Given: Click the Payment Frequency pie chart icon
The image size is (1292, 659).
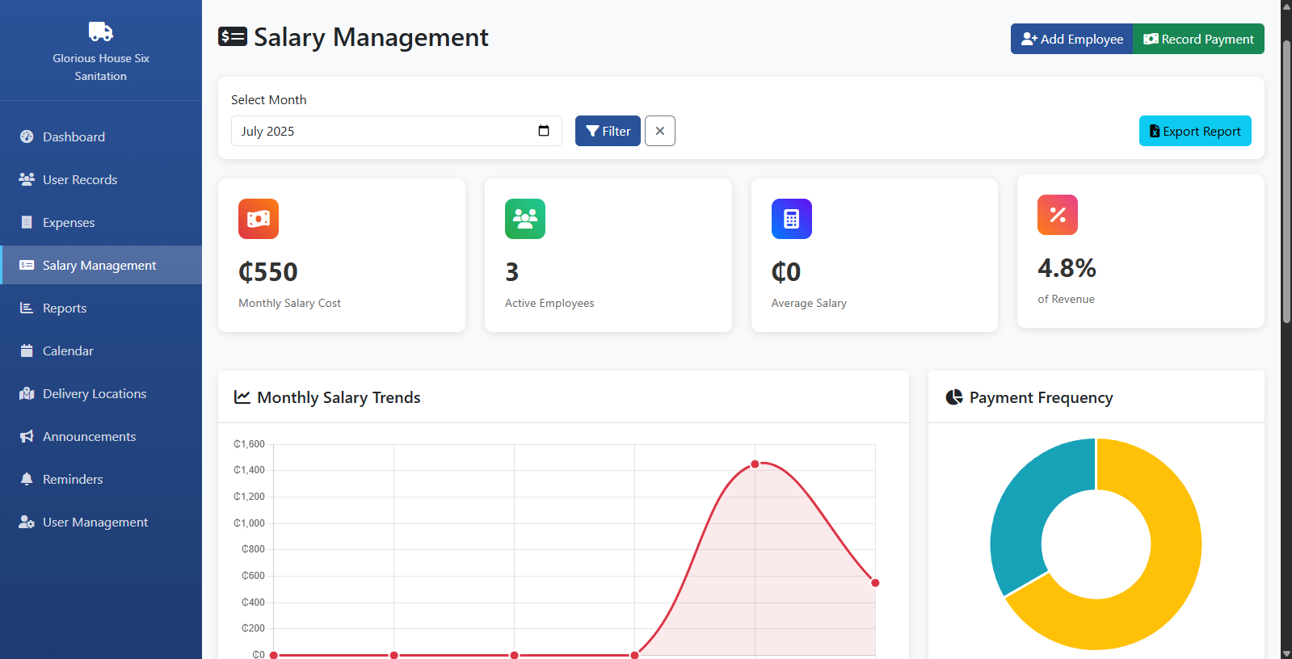Looking at the screenshot, I should point(954,397).
